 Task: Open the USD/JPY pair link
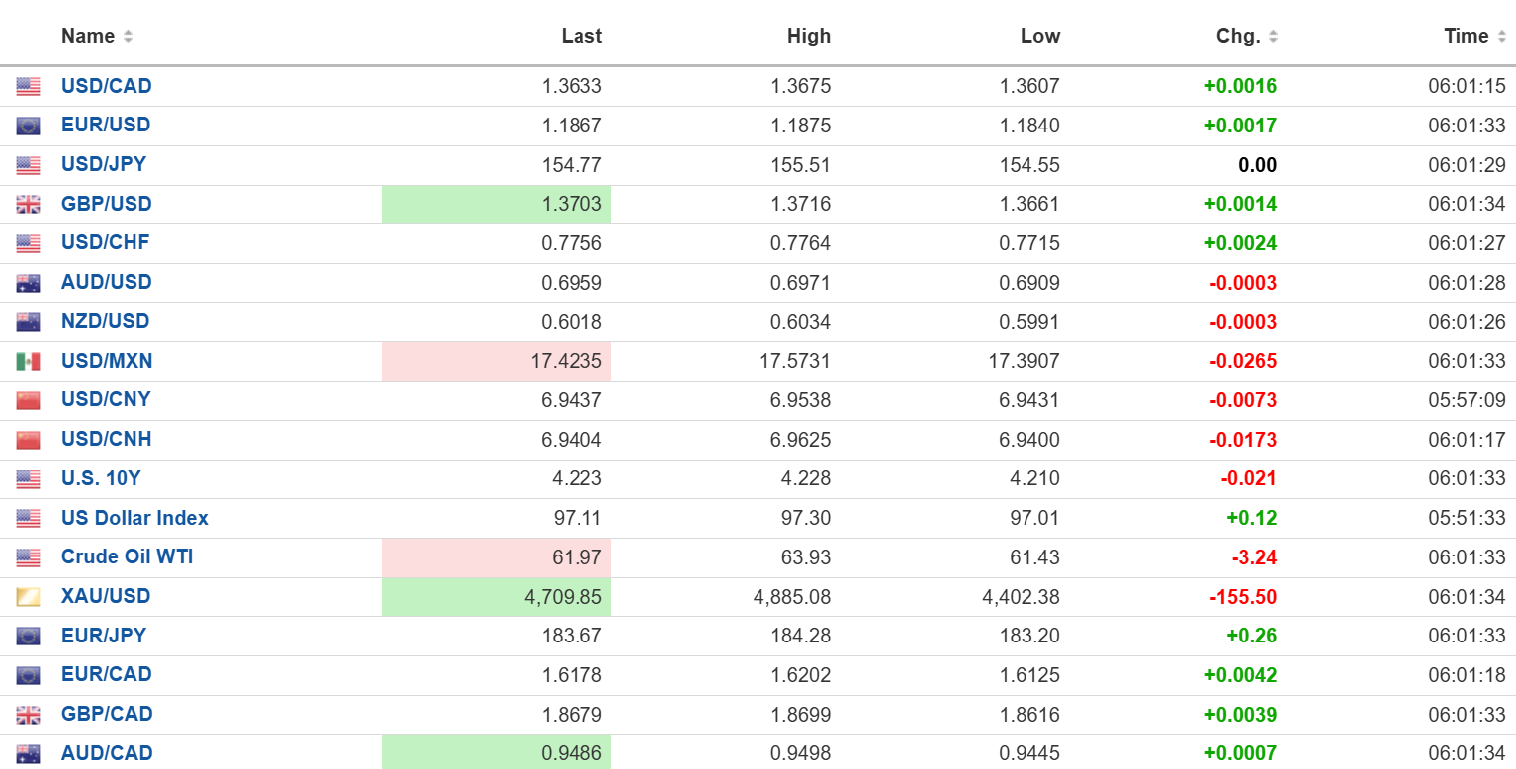click(x=104, y=164)
